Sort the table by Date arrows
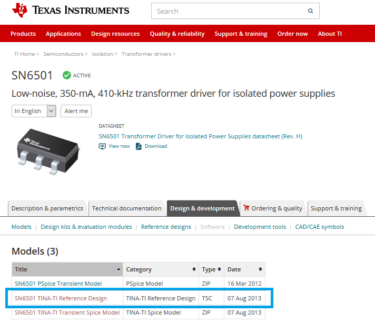 click(260, 269)
